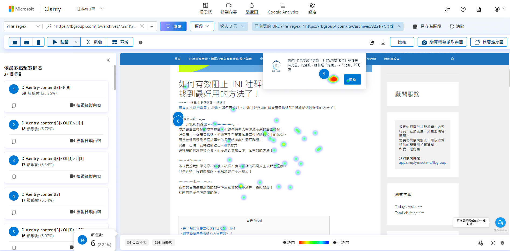Copy selector for DIV.entry-content[3]>P[9]
Screen dimensions: 510x251
click(13, 105)
